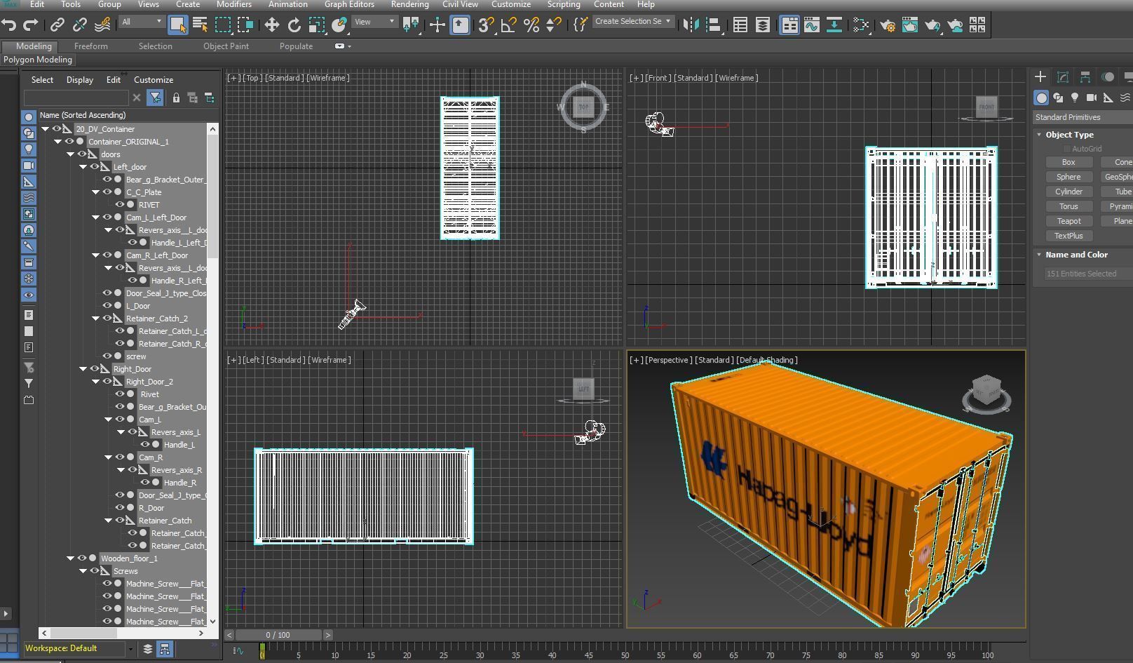Image resolution: width=1133 pixels, height=663 pixels.
Task: Open the selection filter 'All' dropdown
Action: 142,22
